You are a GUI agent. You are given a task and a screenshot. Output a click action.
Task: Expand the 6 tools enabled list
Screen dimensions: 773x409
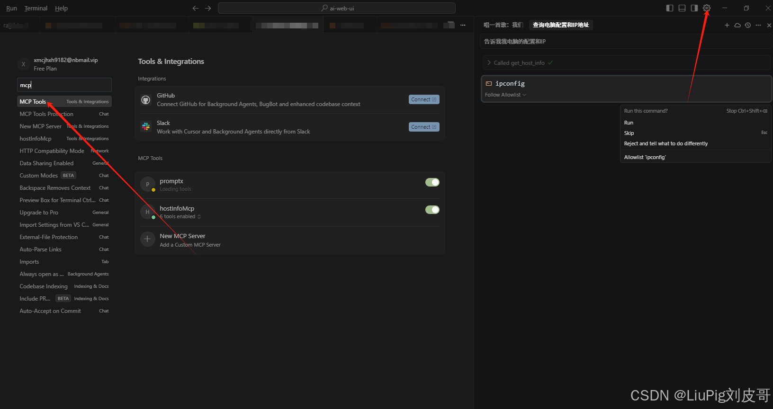coord(180,216)
